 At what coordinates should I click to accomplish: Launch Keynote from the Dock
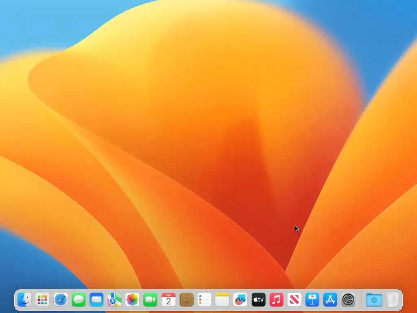pos(312,300)
